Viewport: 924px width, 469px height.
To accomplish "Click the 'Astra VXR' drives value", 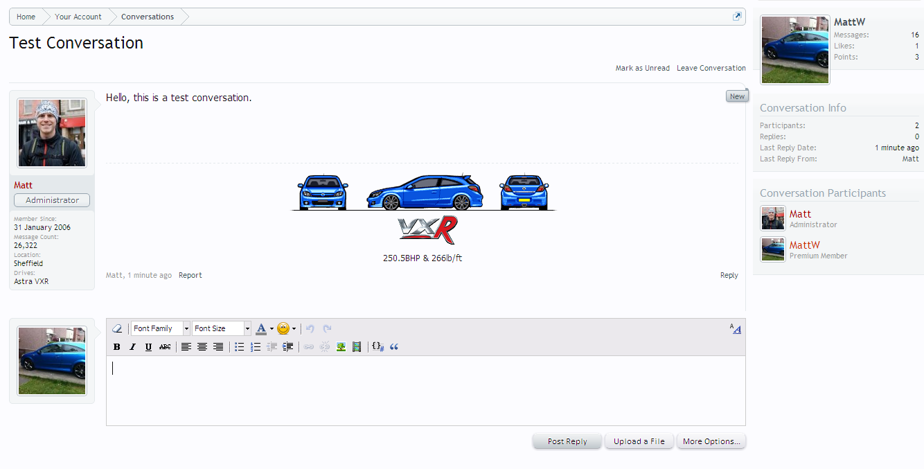I will pos(31,281).
